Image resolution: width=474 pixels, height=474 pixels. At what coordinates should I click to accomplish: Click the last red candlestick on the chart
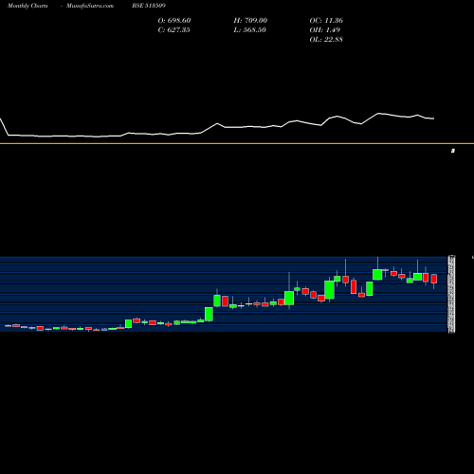tap(434, 279)
